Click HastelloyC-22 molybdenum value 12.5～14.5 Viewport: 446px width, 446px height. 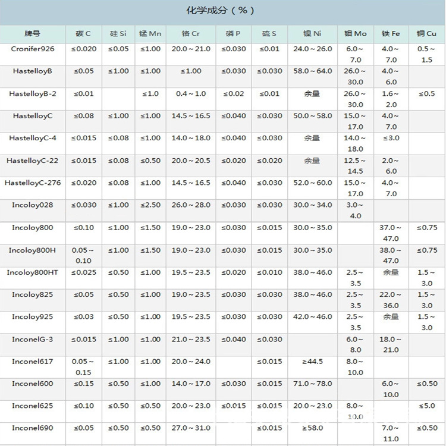354,166
